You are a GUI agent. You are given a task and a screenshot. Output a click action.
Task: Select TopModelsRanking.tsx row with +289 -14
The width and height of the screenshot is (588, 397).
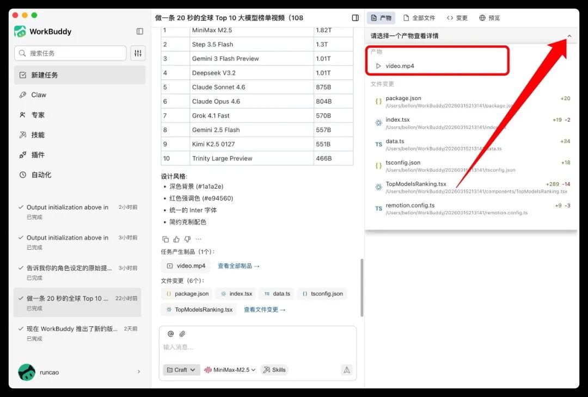[471, 187]
